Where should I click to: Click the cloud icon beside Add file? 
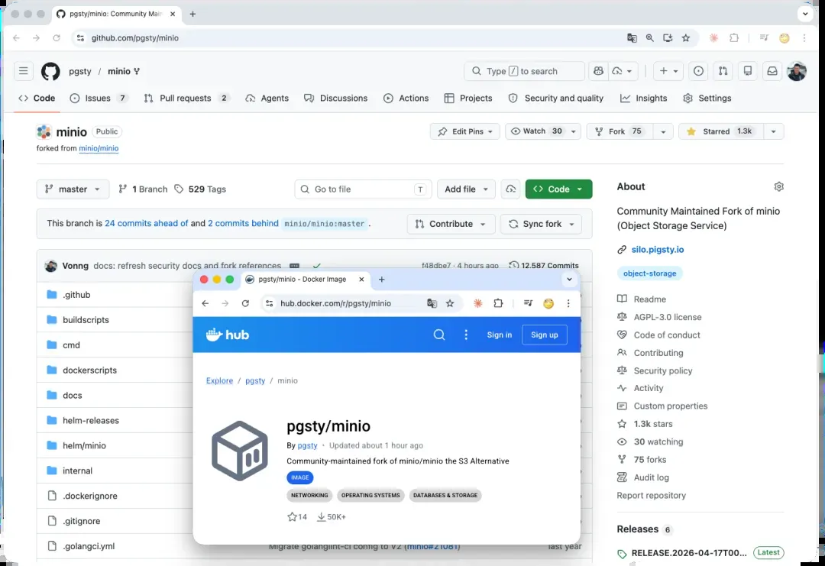click(510, 189)
